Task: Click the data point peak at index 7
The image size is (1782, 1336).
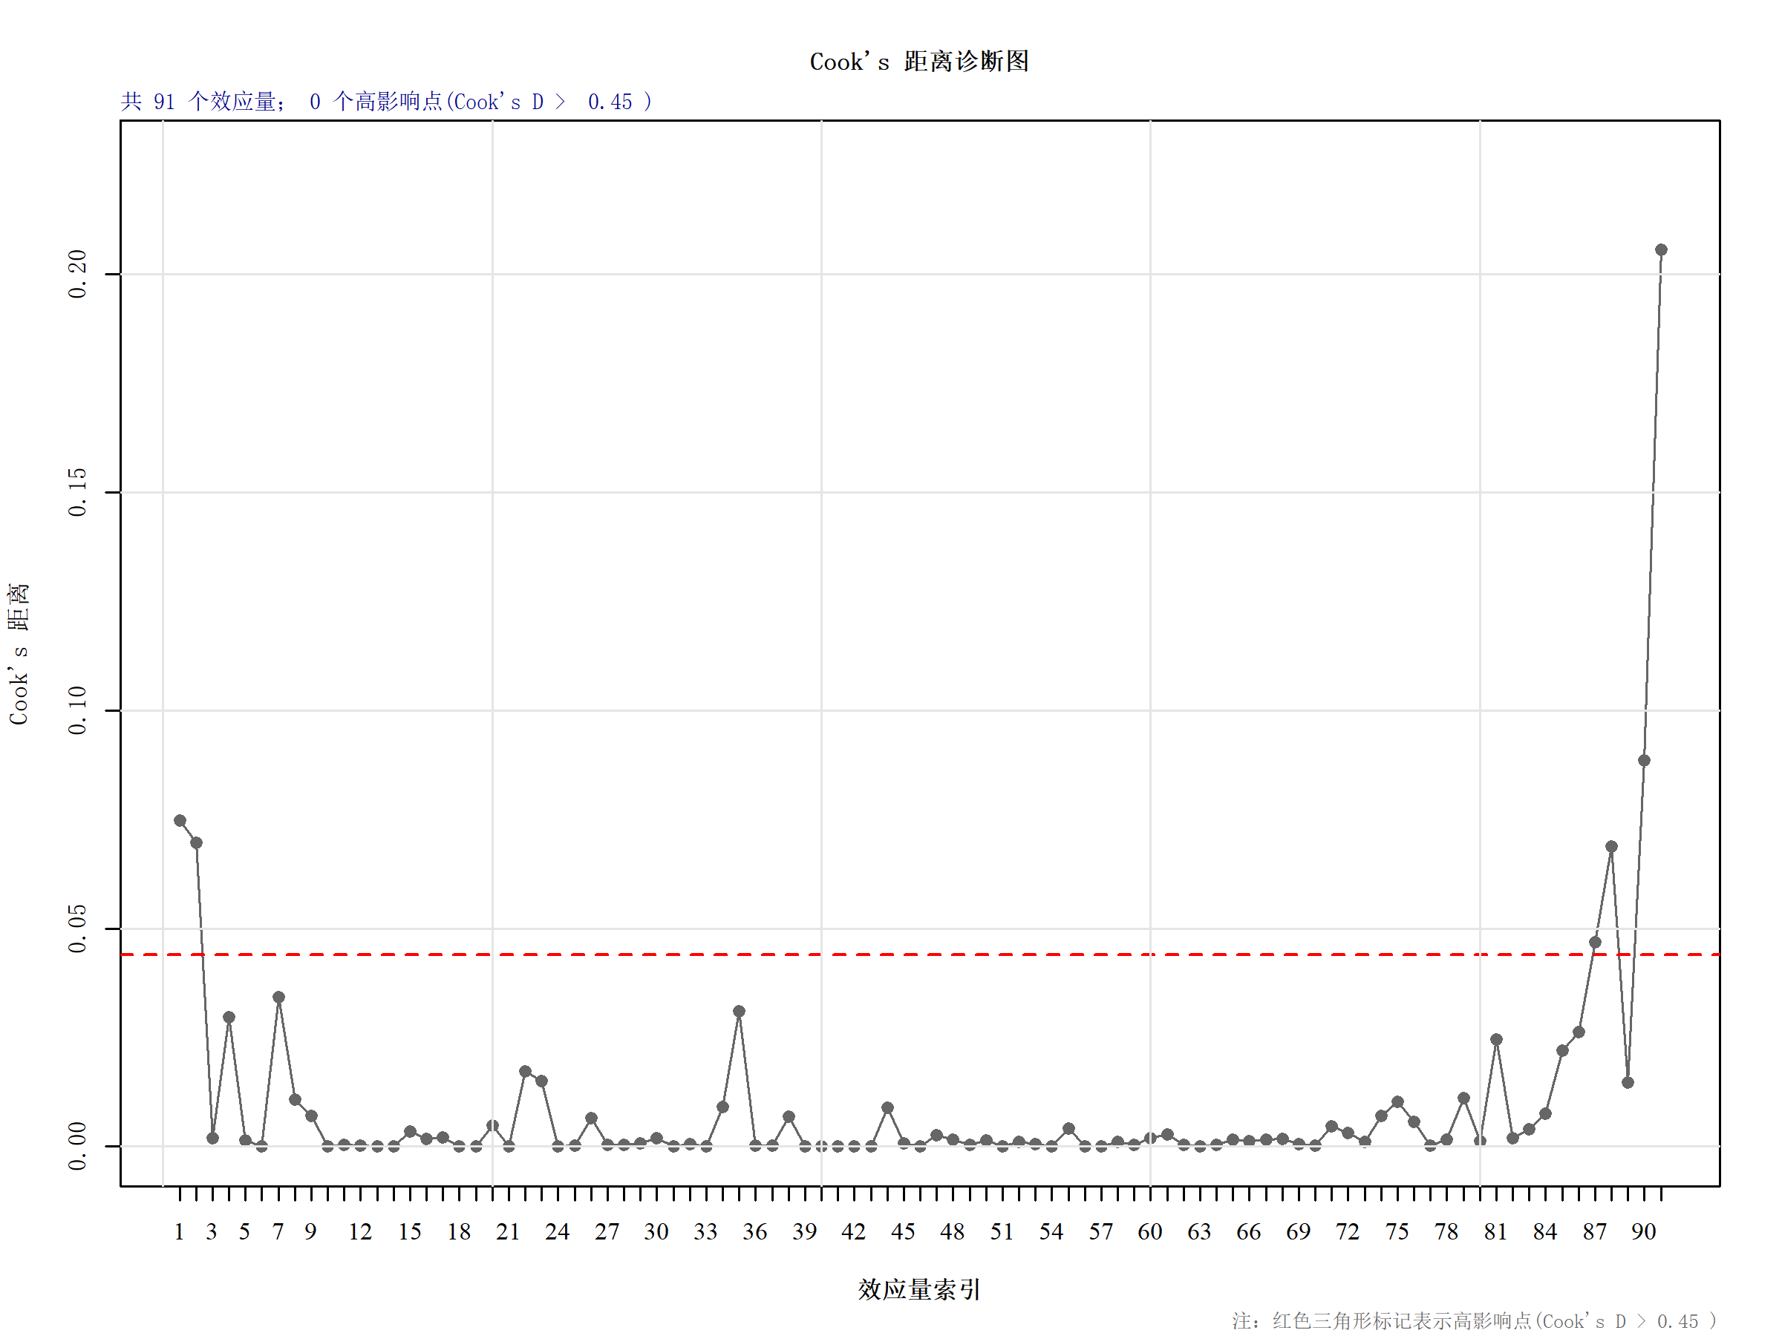Action: [x=278, y=997]
